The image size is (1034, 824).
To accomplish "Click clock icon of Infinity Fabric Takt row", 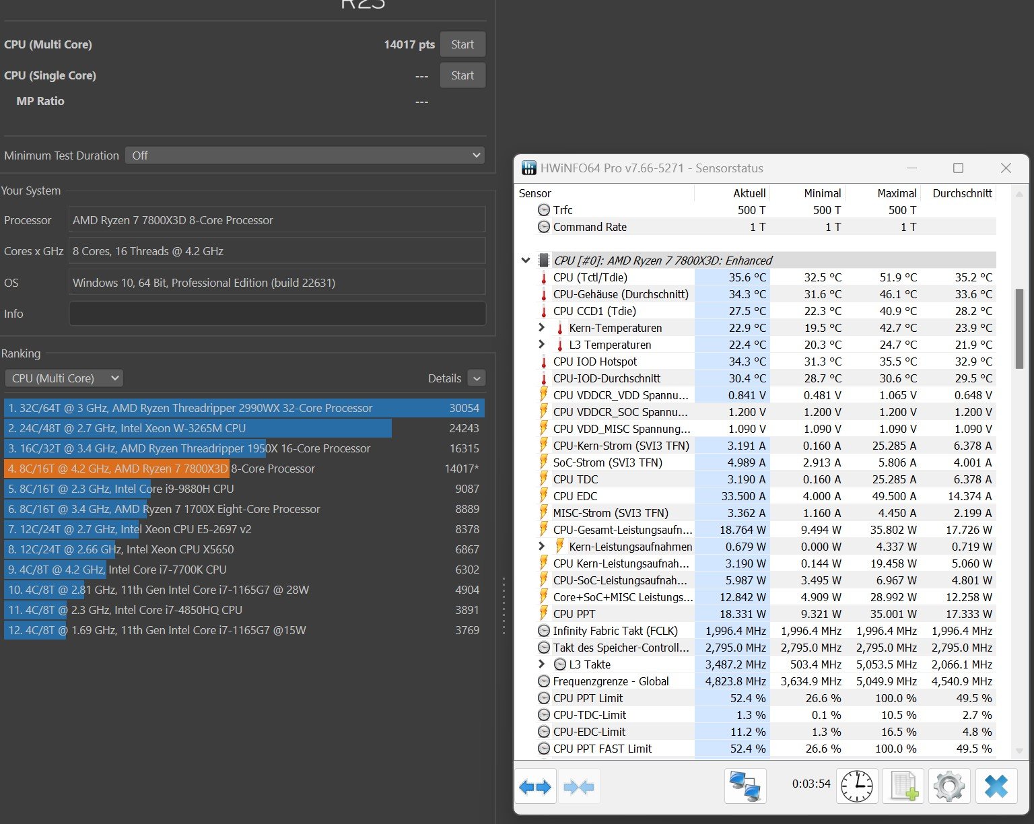I will (x=544, y=631).
